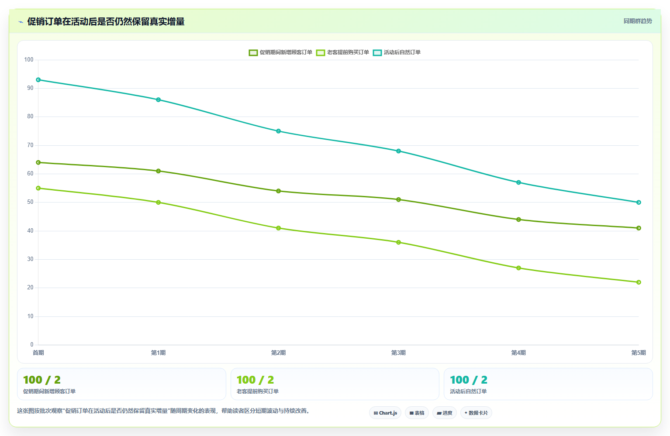Viewport: 670px width, 436px height.
Task: Click the 老客提前购买订单 data card
Action: 335,384
